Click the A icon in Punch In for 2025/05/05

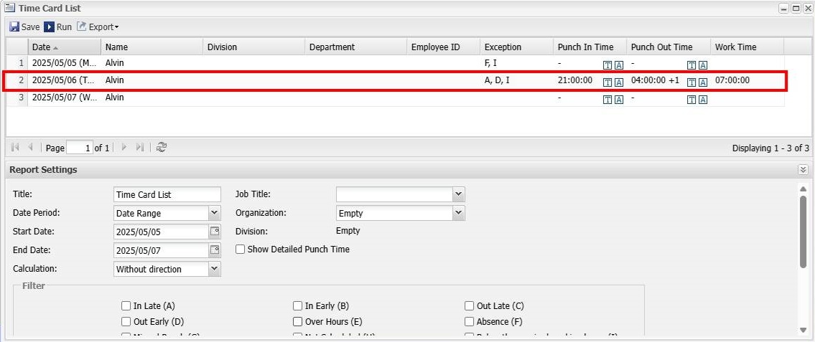click(618, 65)
